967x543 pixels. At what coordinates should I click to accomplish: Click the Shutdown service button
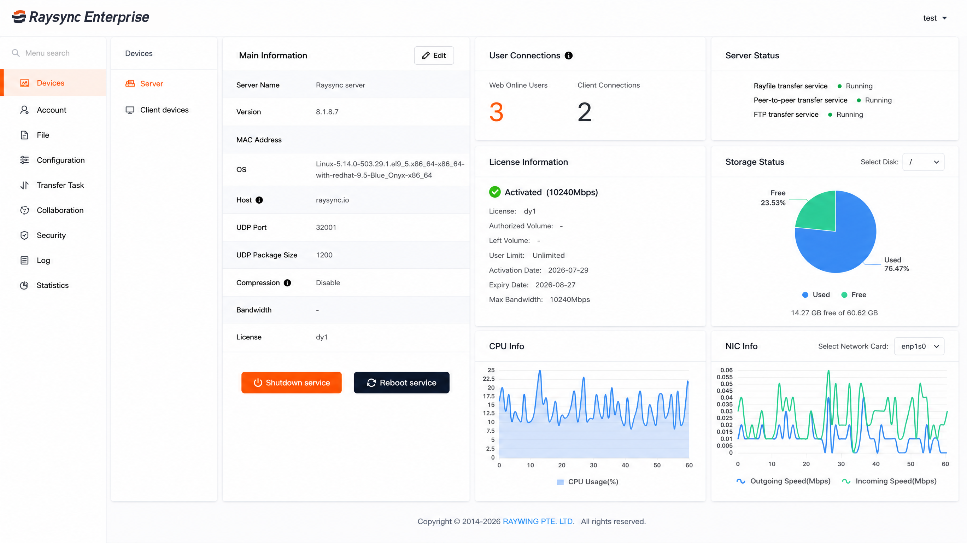pos(291,383)
